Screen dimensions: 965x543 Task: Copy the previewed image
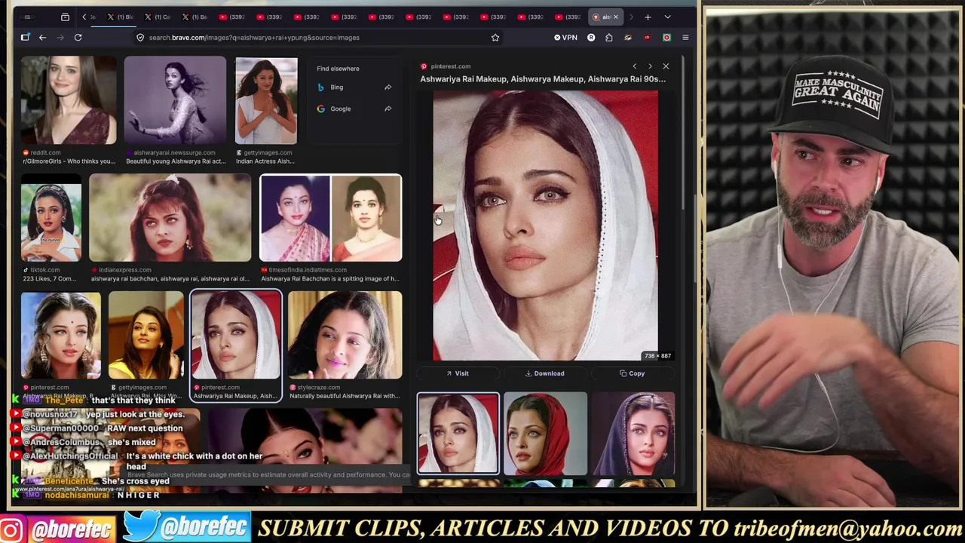click(632, 373)
